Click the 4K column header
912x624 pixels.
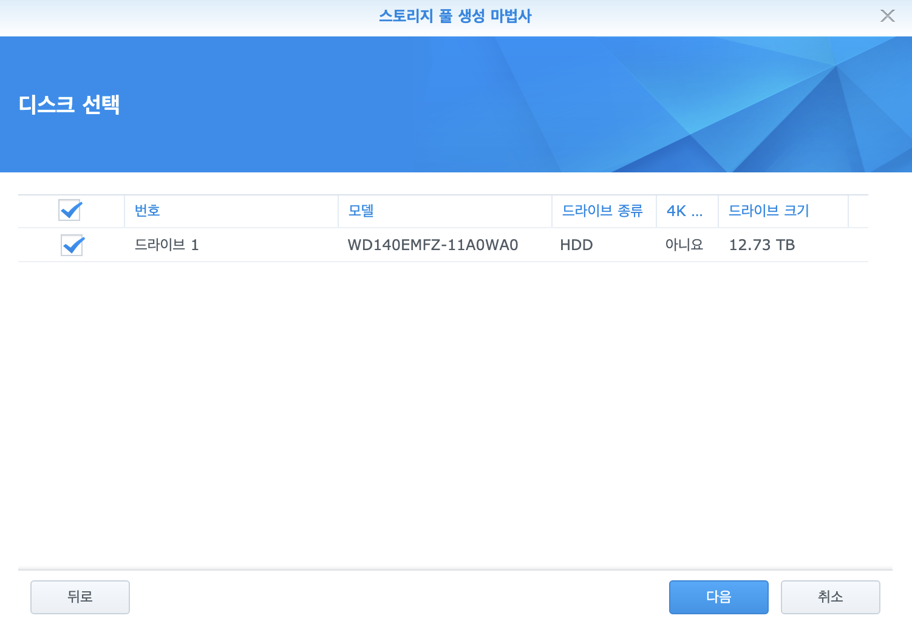coord(687,211)
